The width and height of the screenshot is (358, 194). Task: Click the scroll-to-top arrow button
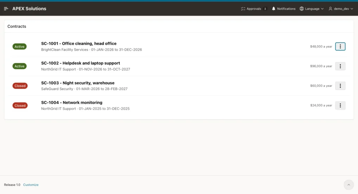pos(349,185)
